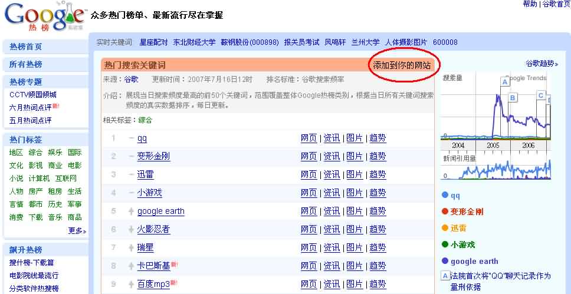Open 谷歌趋势 link above the chart
This screenshot has width=571, height=294.
(x=542, y=64)
